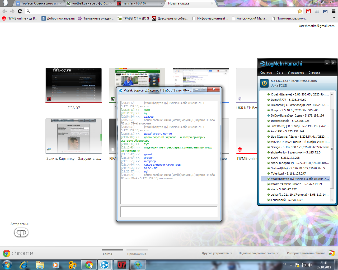Click Hamachi peer list scroll up arrow

coord(332,94)
